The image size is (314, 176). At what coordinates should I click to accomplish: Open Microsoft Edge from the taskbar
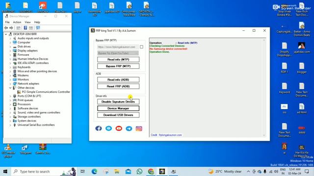[94, 172]
